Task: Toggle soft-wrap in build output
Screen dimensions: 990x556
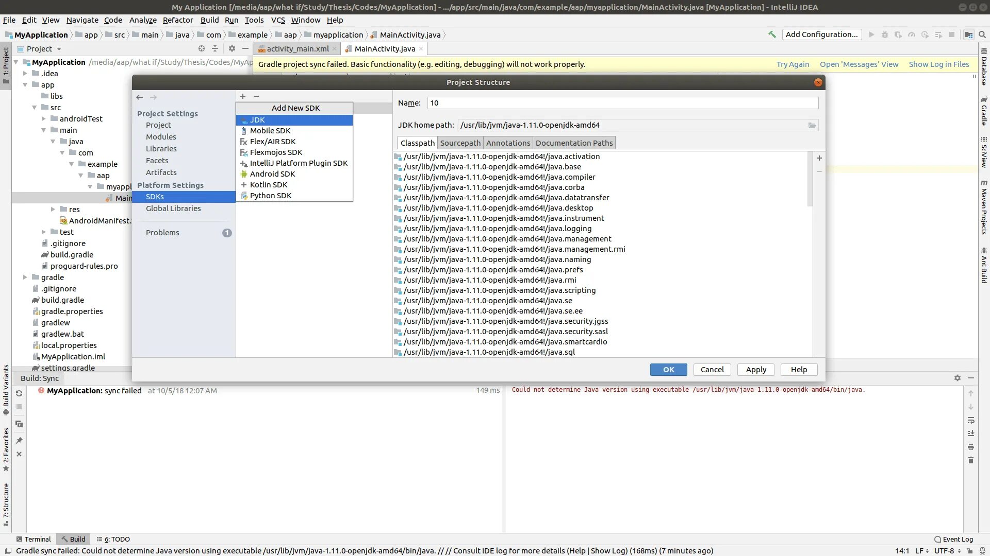Action: click(971, 420)
